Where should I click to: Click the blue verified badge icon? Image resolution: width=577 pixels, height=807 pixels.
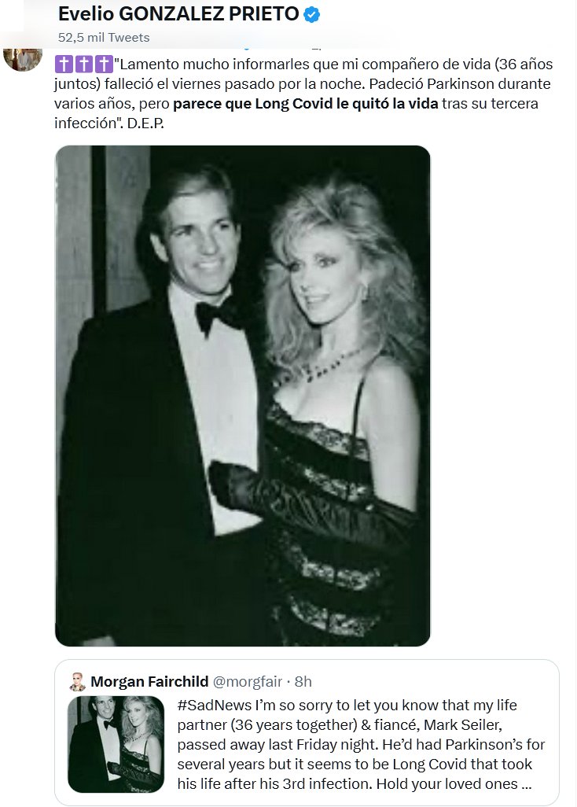click(x=311, y=15)
